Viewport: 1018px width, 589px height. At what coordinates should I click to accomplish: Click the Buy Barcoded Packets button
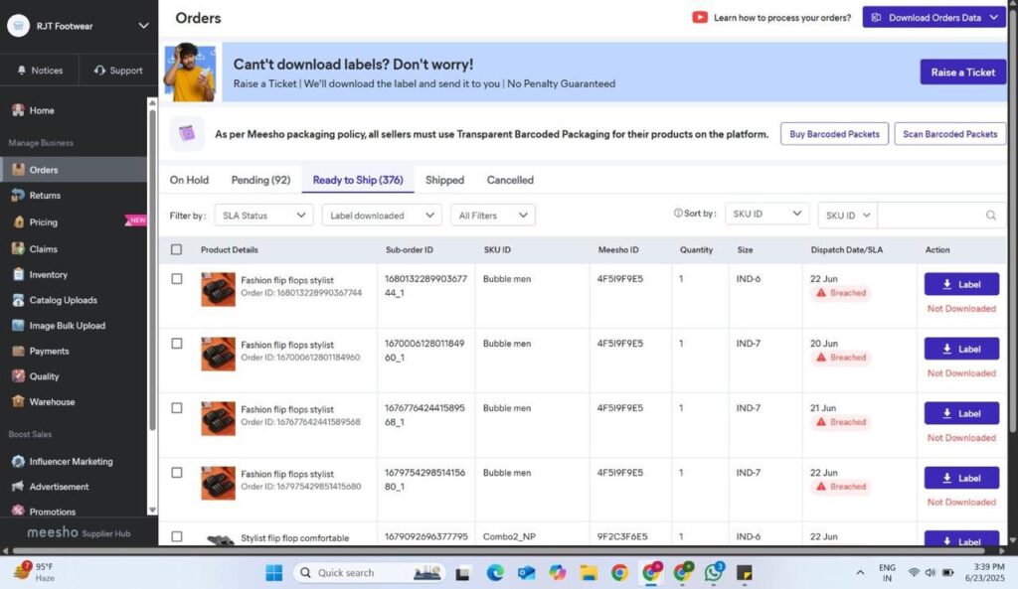834,134
